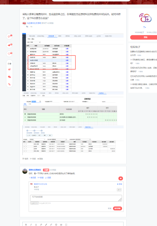Click the 写下你的回复 text field

click(76, 198)
